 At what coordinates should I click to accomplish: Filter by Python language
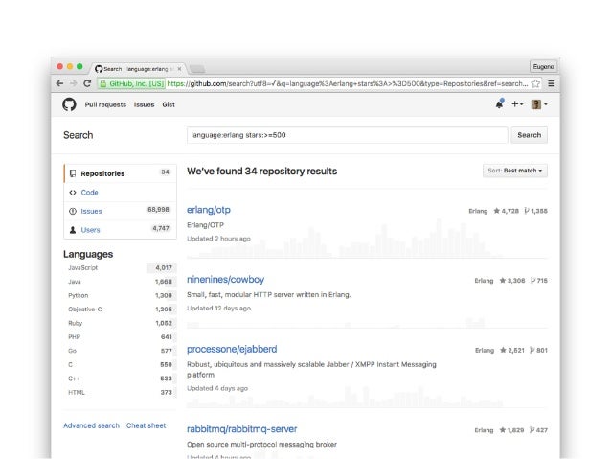[x=120, y=295]
